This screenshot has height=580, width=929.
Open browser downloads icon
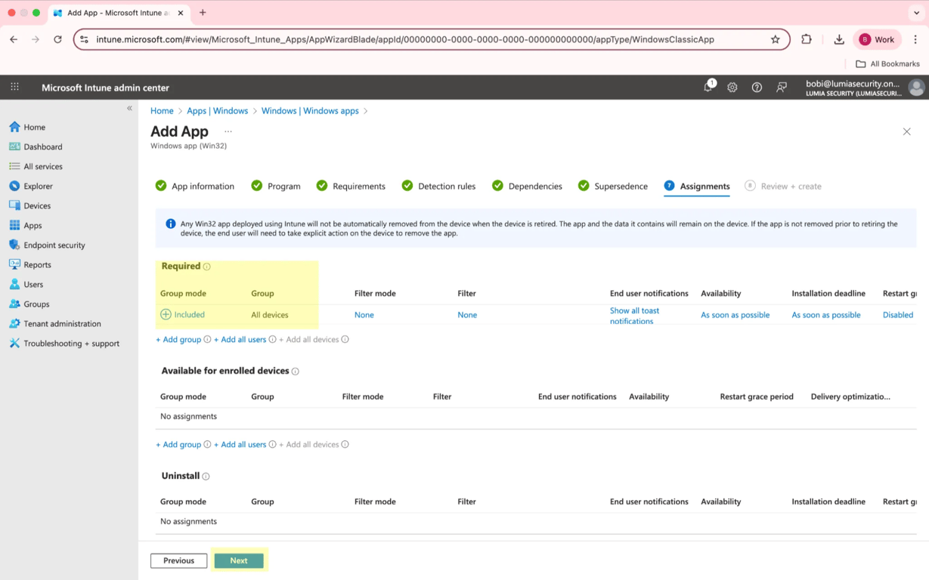click(839, 39)
